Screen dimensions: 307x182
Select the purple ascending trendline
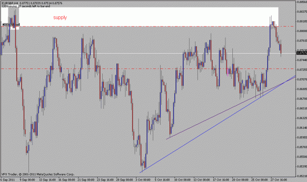coord(231,108)
